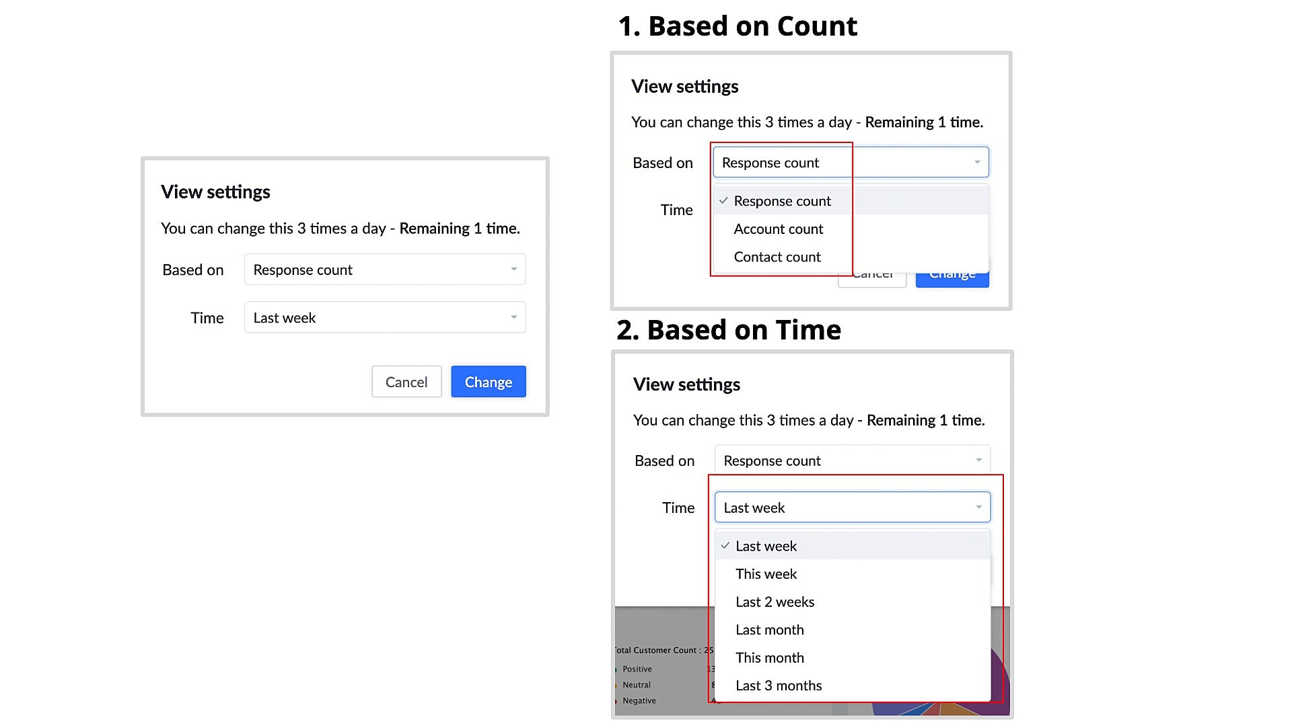Image resolution: width=1292 pixels, height=726 pixels.
Task: Choose the checked Response count option
Action: pos(782,201)
